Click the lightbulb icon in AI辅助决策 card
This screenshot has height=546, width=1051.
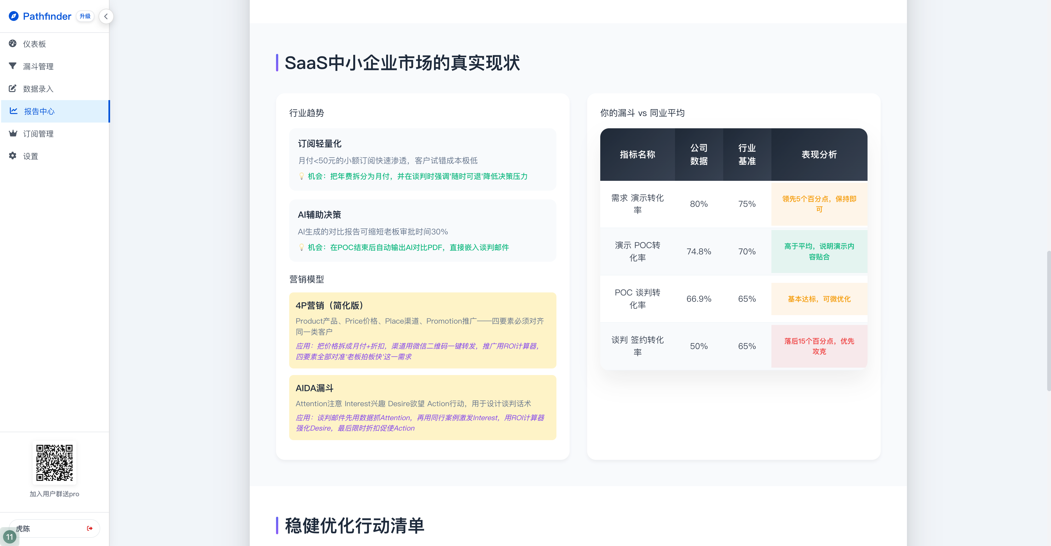pyautogui.click(x=301, y=247)
